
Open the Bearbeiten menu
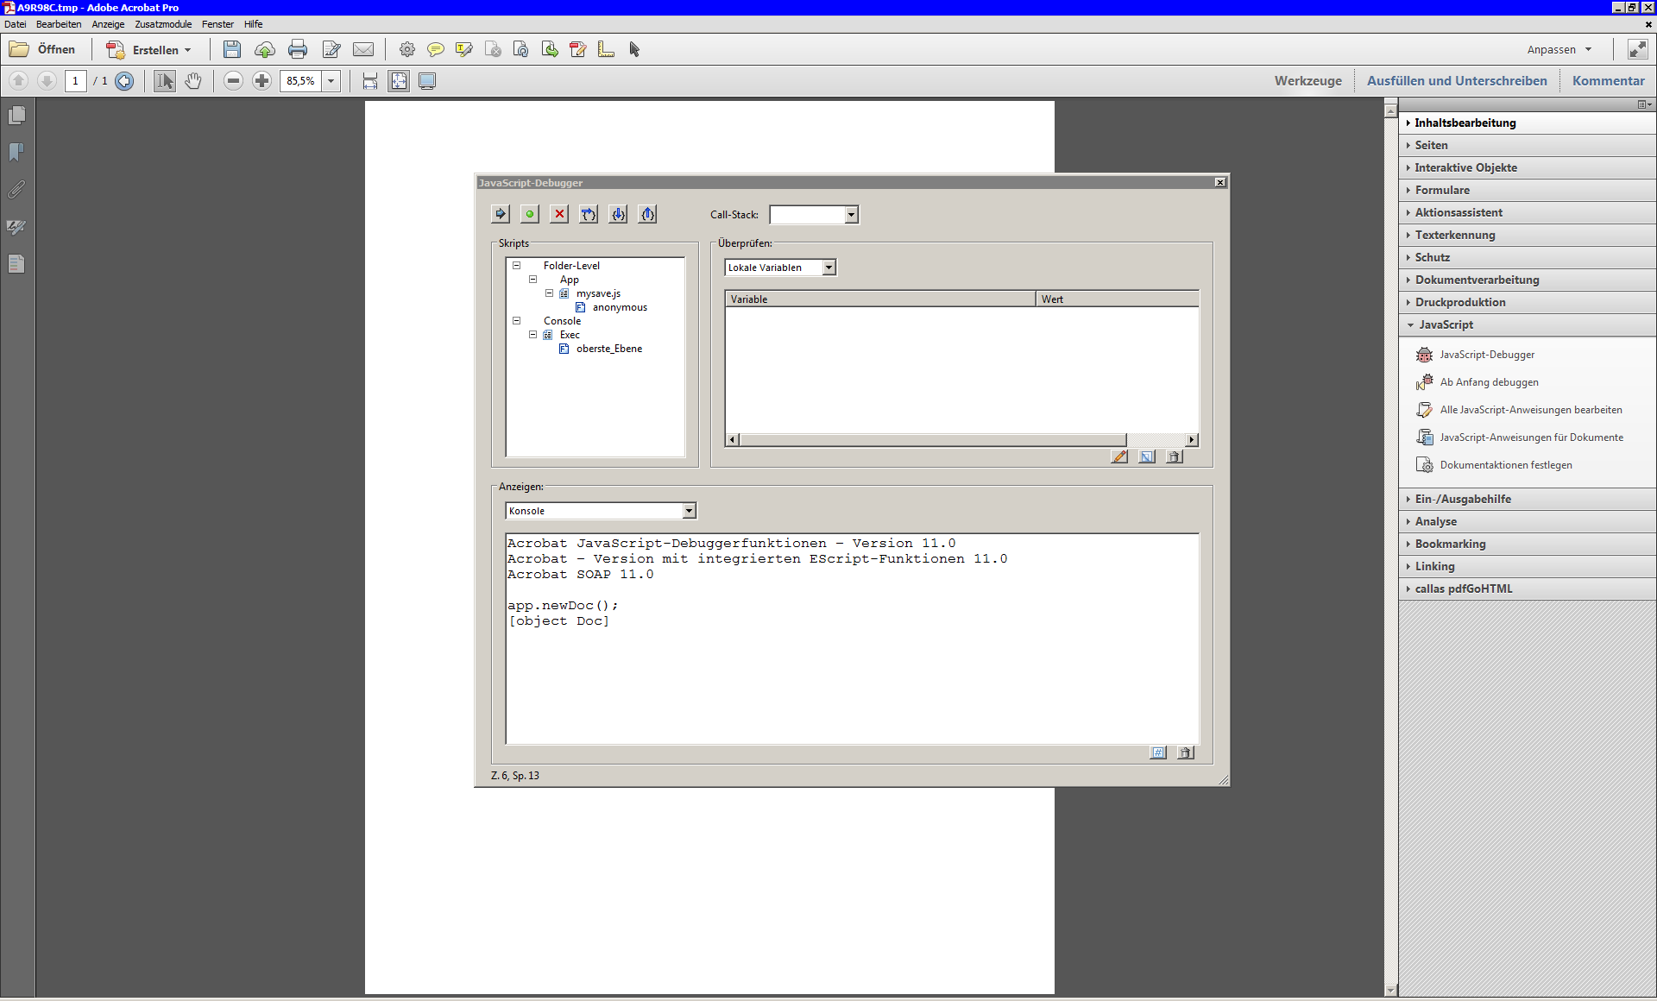[59, 24]
